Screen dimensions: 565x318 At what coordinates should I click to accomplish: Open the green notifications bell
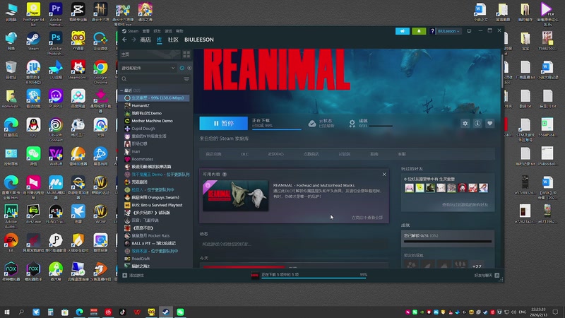point(419,31)
